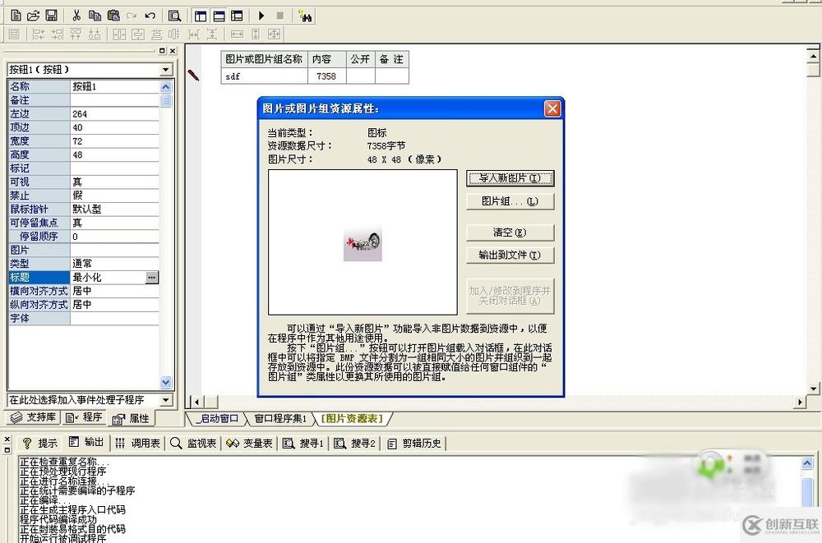Toggle the third window layout icon
Image resolution: width=822 pixels, height=543 pixels.
click(237, 16)
